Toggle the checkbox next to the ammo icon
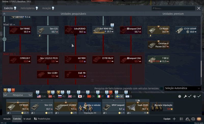This screenshot has width=204, height=124. [x=199, y=96]
